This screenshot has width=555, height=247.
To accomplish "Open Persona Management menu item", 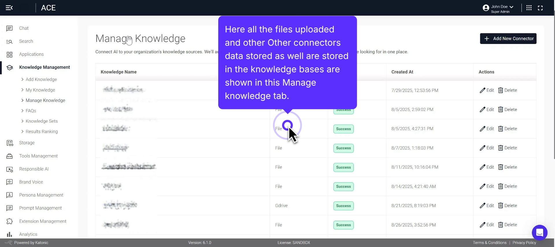I will (x=41, y=195).
